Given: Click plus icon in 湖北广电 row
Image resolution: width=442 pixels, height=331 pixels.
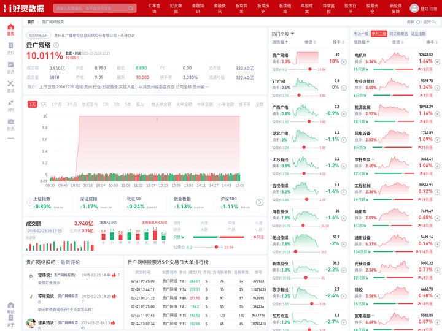Looking at the screenshot, I should [x=344, y=140].
